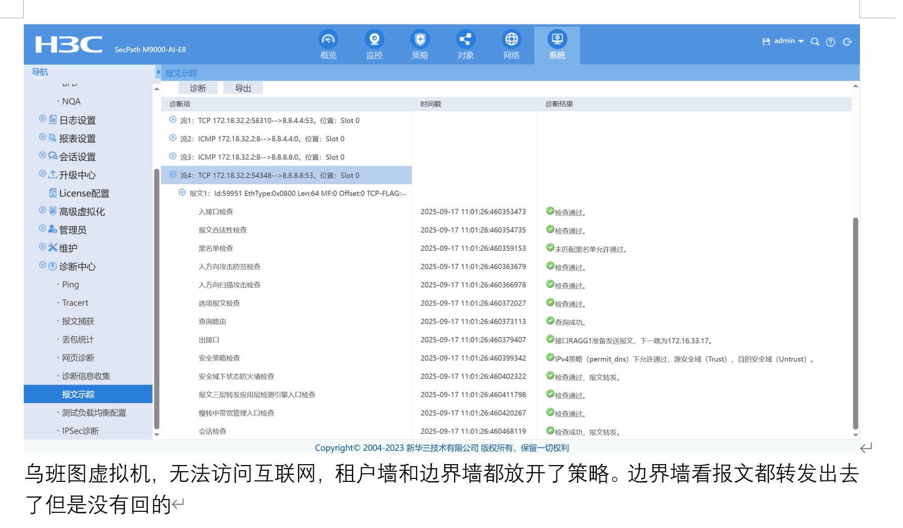
Task: Click the 升级中心 upload icon
Action: (x=53, y=174)
